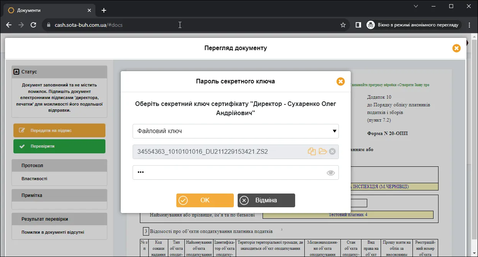Screen dimensions: 478x257
Task: Select the Документи browser tab
Action: pos(50,10)
